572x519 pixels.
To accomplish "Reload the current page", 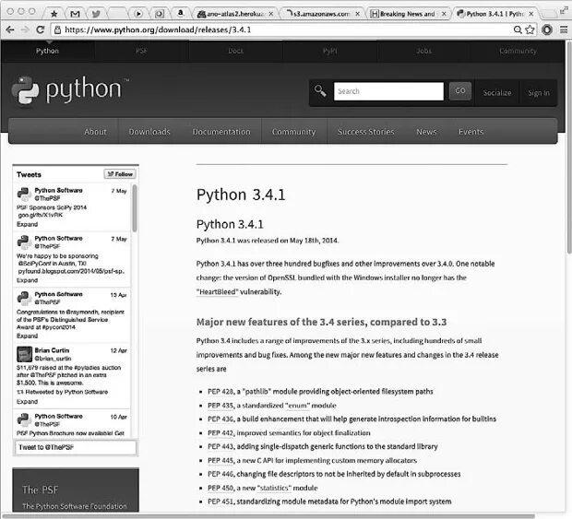I will tap(41, 29).
